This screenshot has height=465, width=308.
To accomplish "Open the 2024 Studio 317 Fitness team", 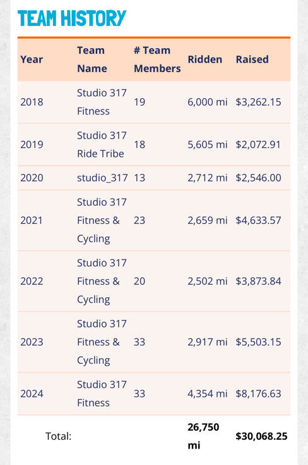I will coord(102,394).
